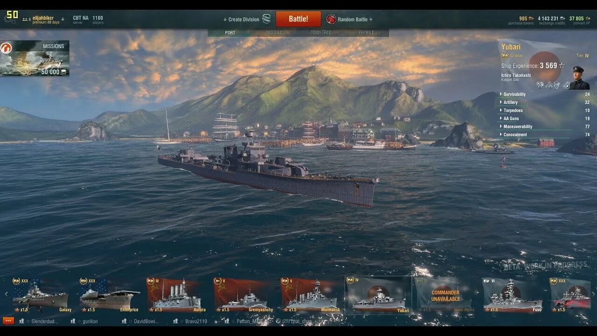Screen dimensions: 597x336
Task: Click the commander Ichiro Takahashi portrait
Action: click(x=579, y=77)
